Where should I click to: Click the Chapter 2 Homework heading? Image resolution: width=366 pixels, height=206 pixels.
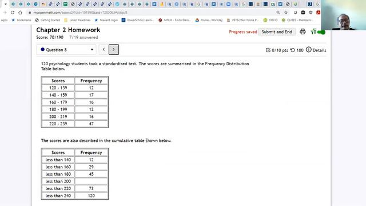pos(68,30)
